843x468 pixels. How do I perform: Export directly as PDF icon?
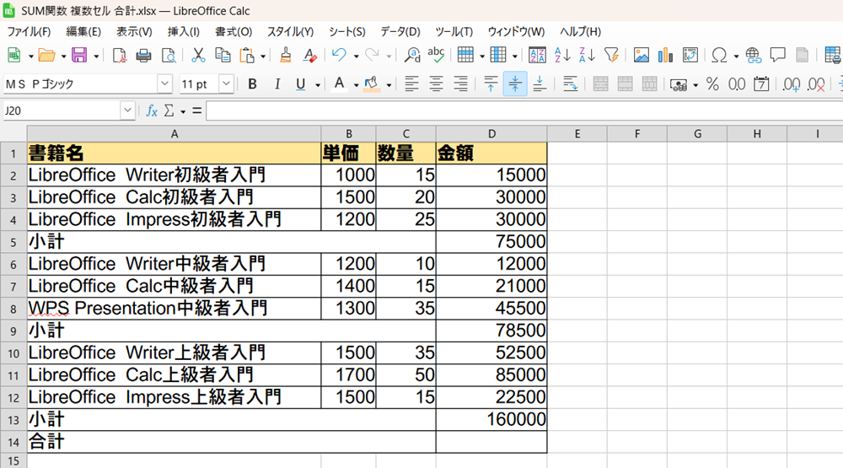[x=120, y=55]
